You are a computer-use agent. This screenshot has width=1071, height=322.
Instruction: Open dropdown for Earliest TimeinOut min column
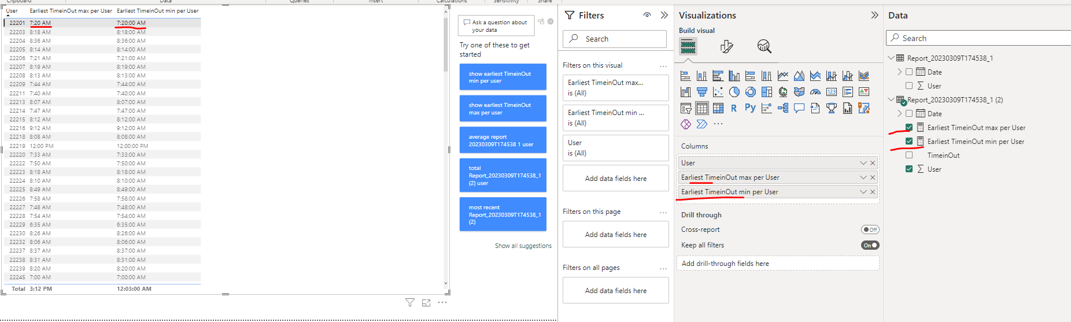863,192
